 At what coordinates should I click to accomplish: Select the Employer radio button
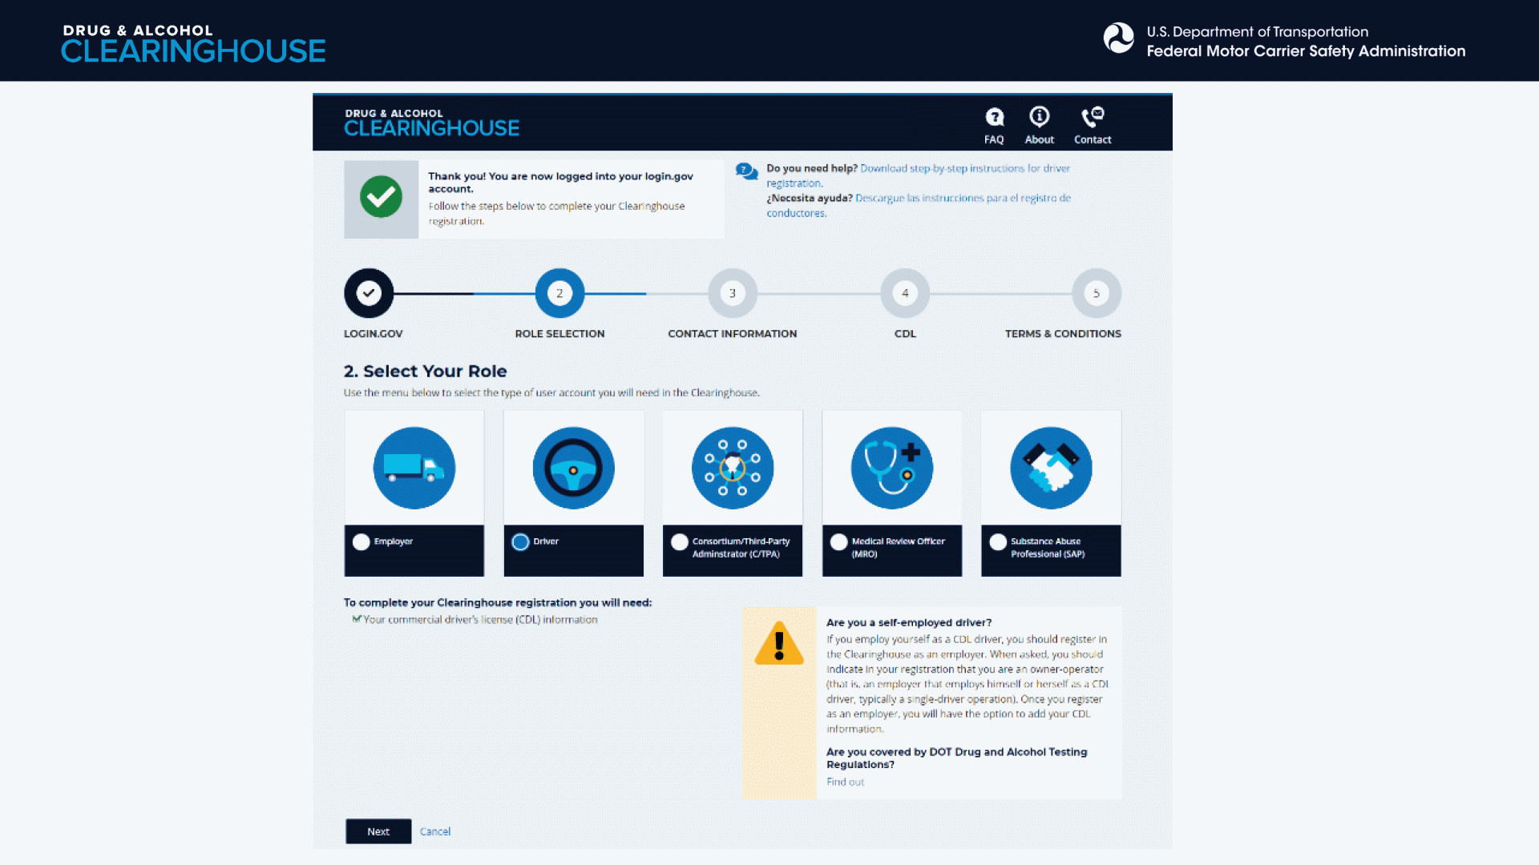point(361,542)
